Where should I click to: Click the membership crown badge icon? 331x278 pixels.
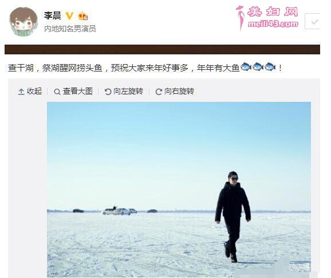click(x=83, y=16)
